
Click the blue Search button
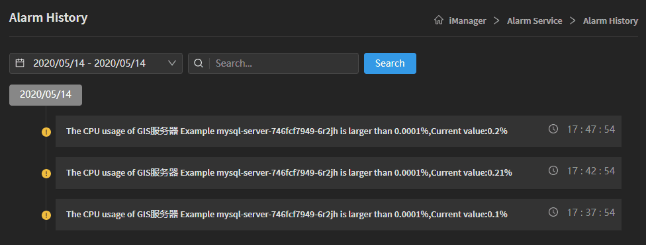click(390, 63)
